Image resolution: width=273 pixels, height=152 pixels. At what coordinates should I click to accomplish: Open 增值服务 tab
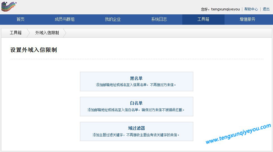(247, 19)
